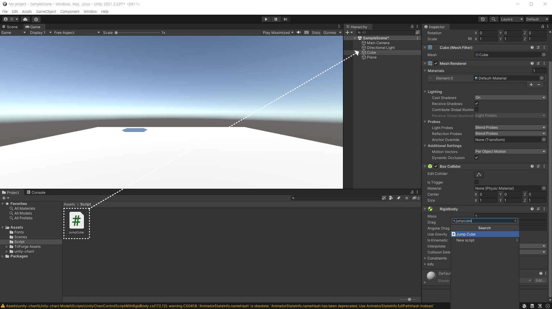This screenshot has width=552, height=309.
Task: Switch to the Console tab
Action: [x=36, y=192]
